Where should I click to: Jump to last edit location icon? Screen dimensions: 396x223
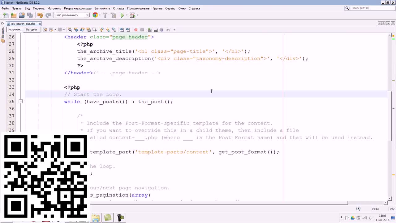tap(45, 30)
